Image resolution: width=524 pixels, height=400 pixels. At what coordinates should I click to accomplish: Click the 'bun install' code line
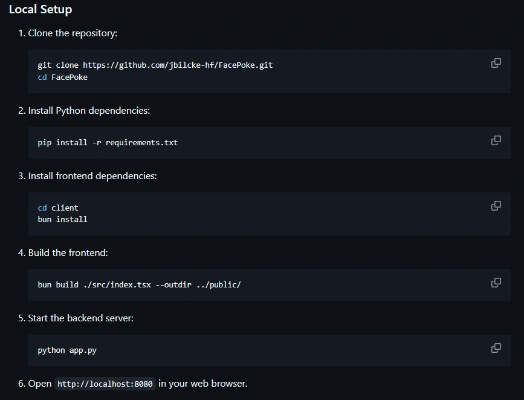click(x=62, y=219)
